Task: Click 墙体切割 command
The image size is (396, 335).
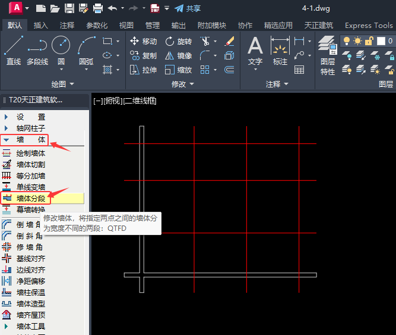Action: point(31,164)
